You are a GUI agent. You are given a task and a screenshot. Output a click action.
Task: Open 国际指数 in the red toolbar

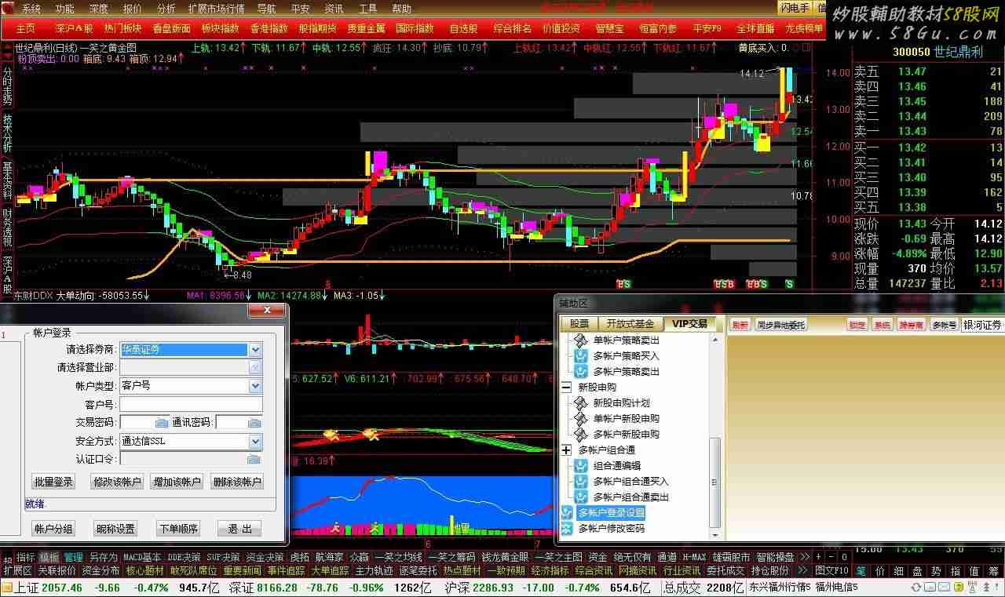point(415,28)
